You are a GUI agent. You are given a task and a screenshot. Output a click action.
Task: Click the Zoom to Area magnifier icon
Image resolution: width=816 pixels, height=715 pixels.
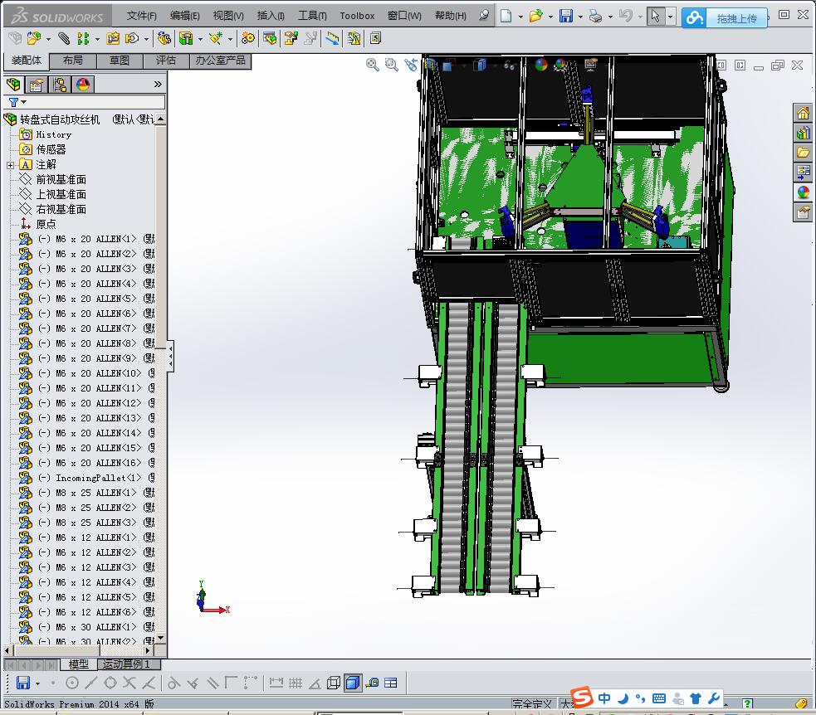391,65
